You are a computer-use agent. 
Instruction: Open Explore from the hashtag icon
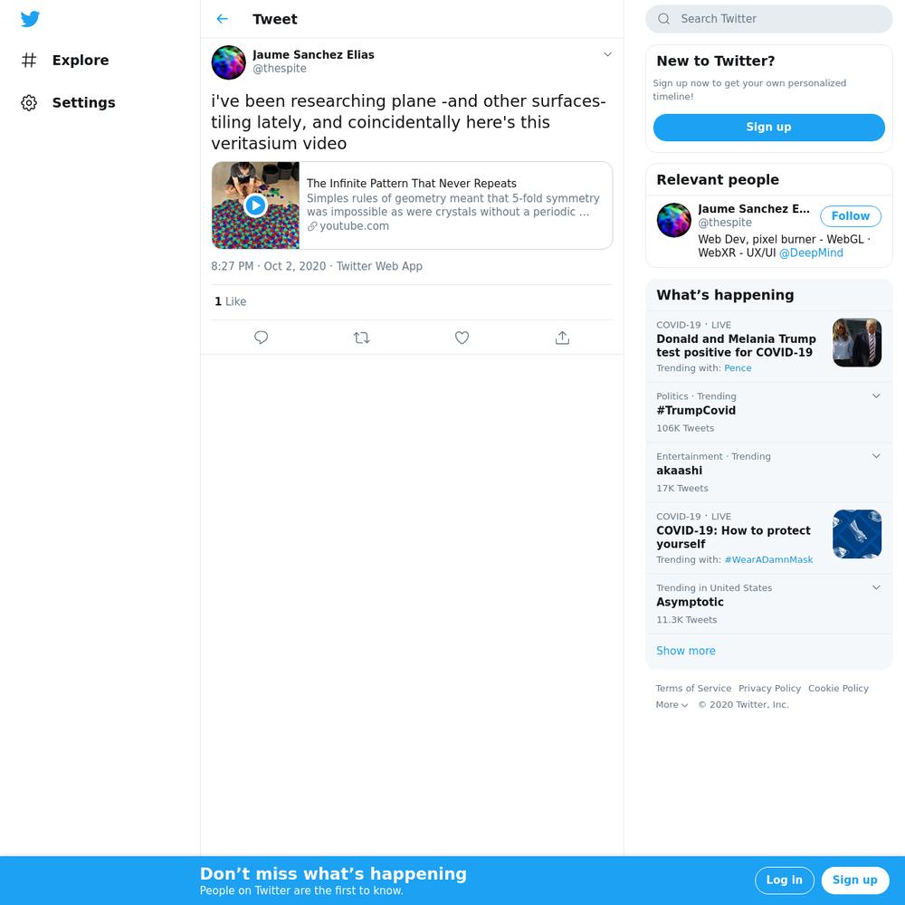point(29,60)
